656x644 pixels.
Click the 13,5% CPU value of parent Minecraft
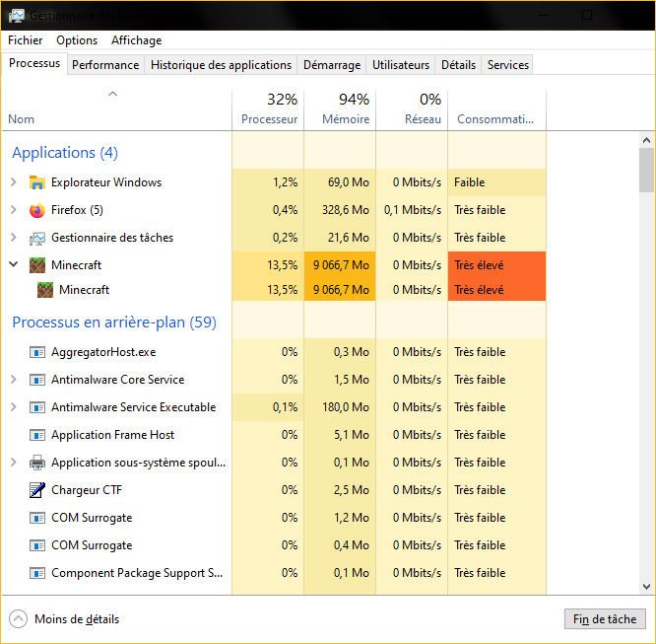pos(283,265)
